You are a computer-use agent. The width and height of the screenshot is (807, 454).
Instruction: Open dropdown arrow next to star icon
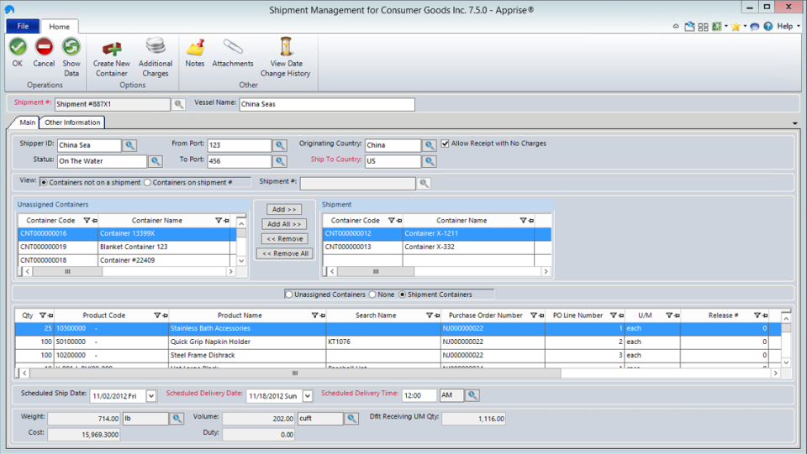(x=745, y=26)
